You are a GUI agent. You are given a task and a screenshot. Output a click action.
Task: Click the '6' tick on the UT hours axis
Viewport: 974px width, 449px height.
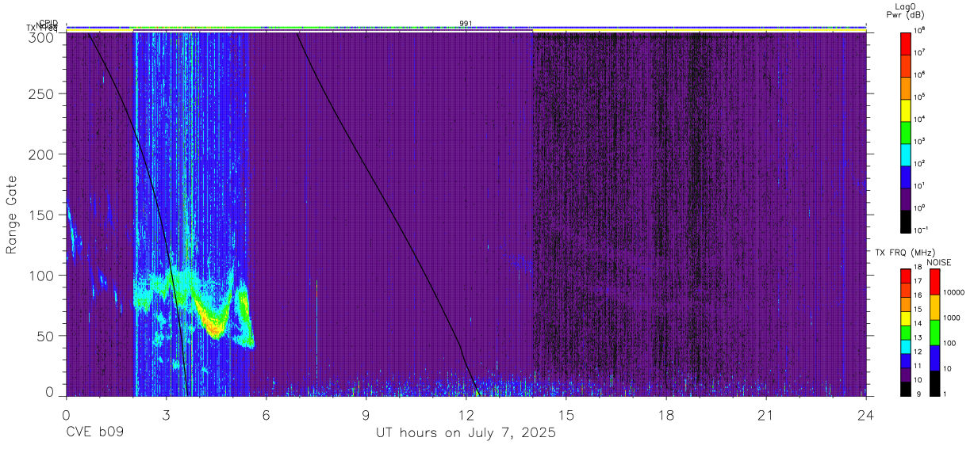[267, 414]
